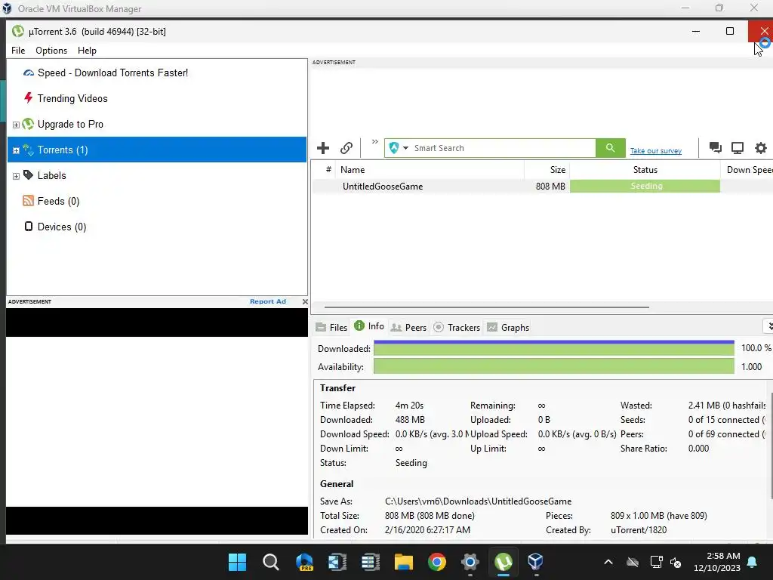Switch to the Peers tab
Screen dimensions: 773x580
[408, 328]
